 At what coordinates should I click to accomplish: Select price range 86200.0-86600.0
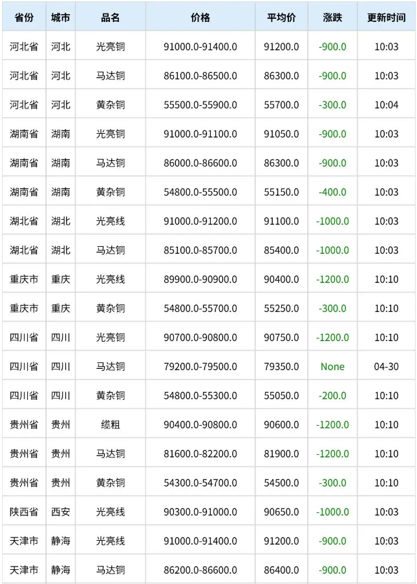200,570
